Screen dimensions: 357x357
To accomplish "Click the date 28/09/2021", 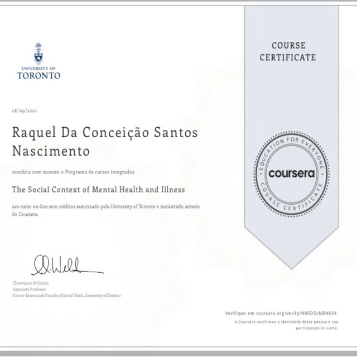I will click(25, 111).
